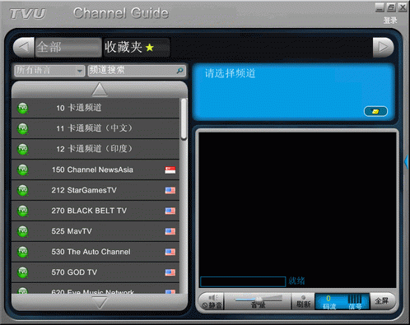Click the US flag next to 570 GOD TV
Viewport: 410px width, 325px height.
(x=170, y=272)
